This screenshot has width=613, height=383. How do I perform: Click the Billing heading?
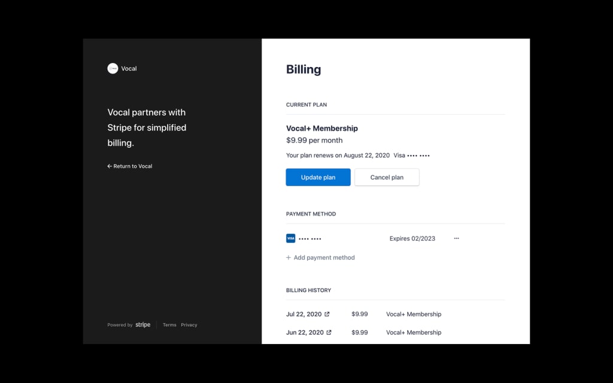[304, 69]
